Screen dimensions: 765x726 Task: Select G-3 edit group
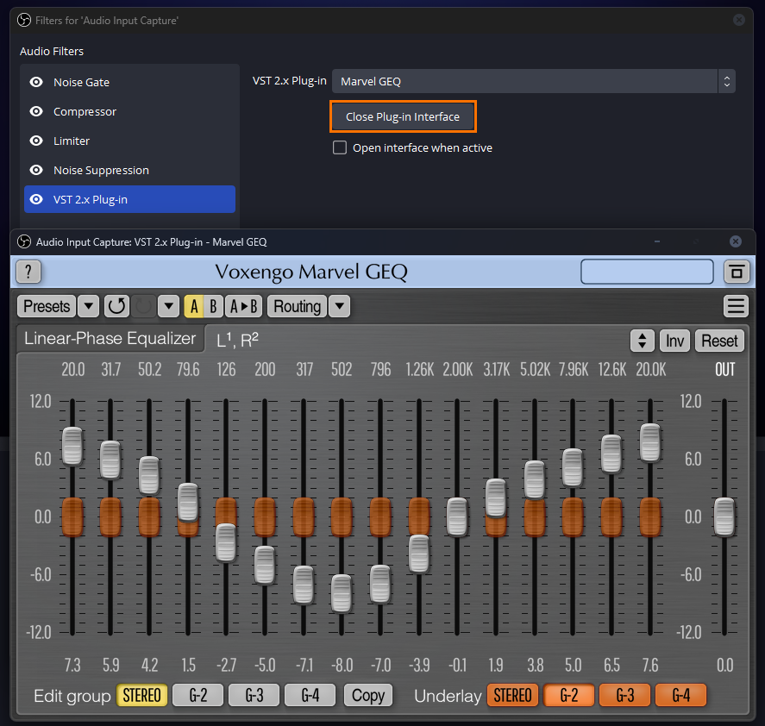coord(254,695)
